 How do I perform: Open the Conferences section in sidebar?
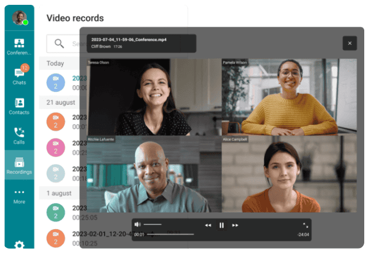pyautogui.click(x=19, y=47)
